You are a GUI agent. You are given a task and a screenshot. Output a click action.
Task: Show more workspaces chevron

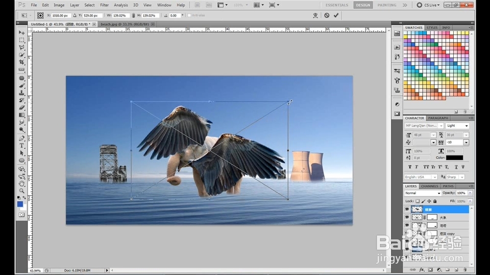point(405,5)
